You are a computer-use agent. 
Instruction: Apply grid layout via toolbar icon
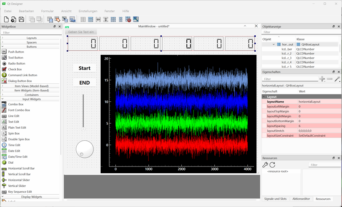pyautogui.click(x=113, y=19)
